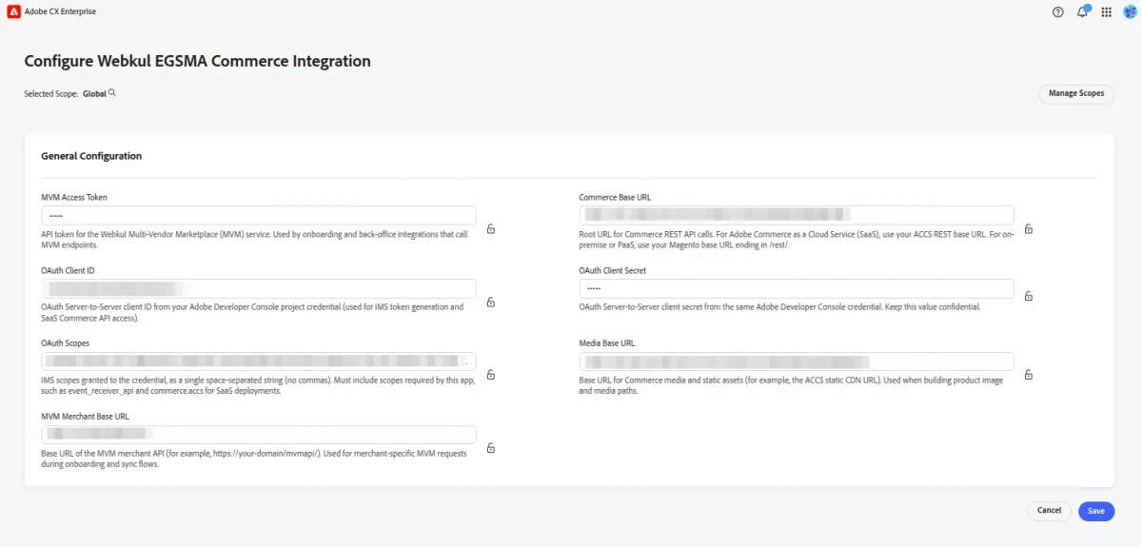1142x547 pixels.
Task: Focus the MVM Merchant Base URL field
Action: pyautogui.click(x=259, y=435)
